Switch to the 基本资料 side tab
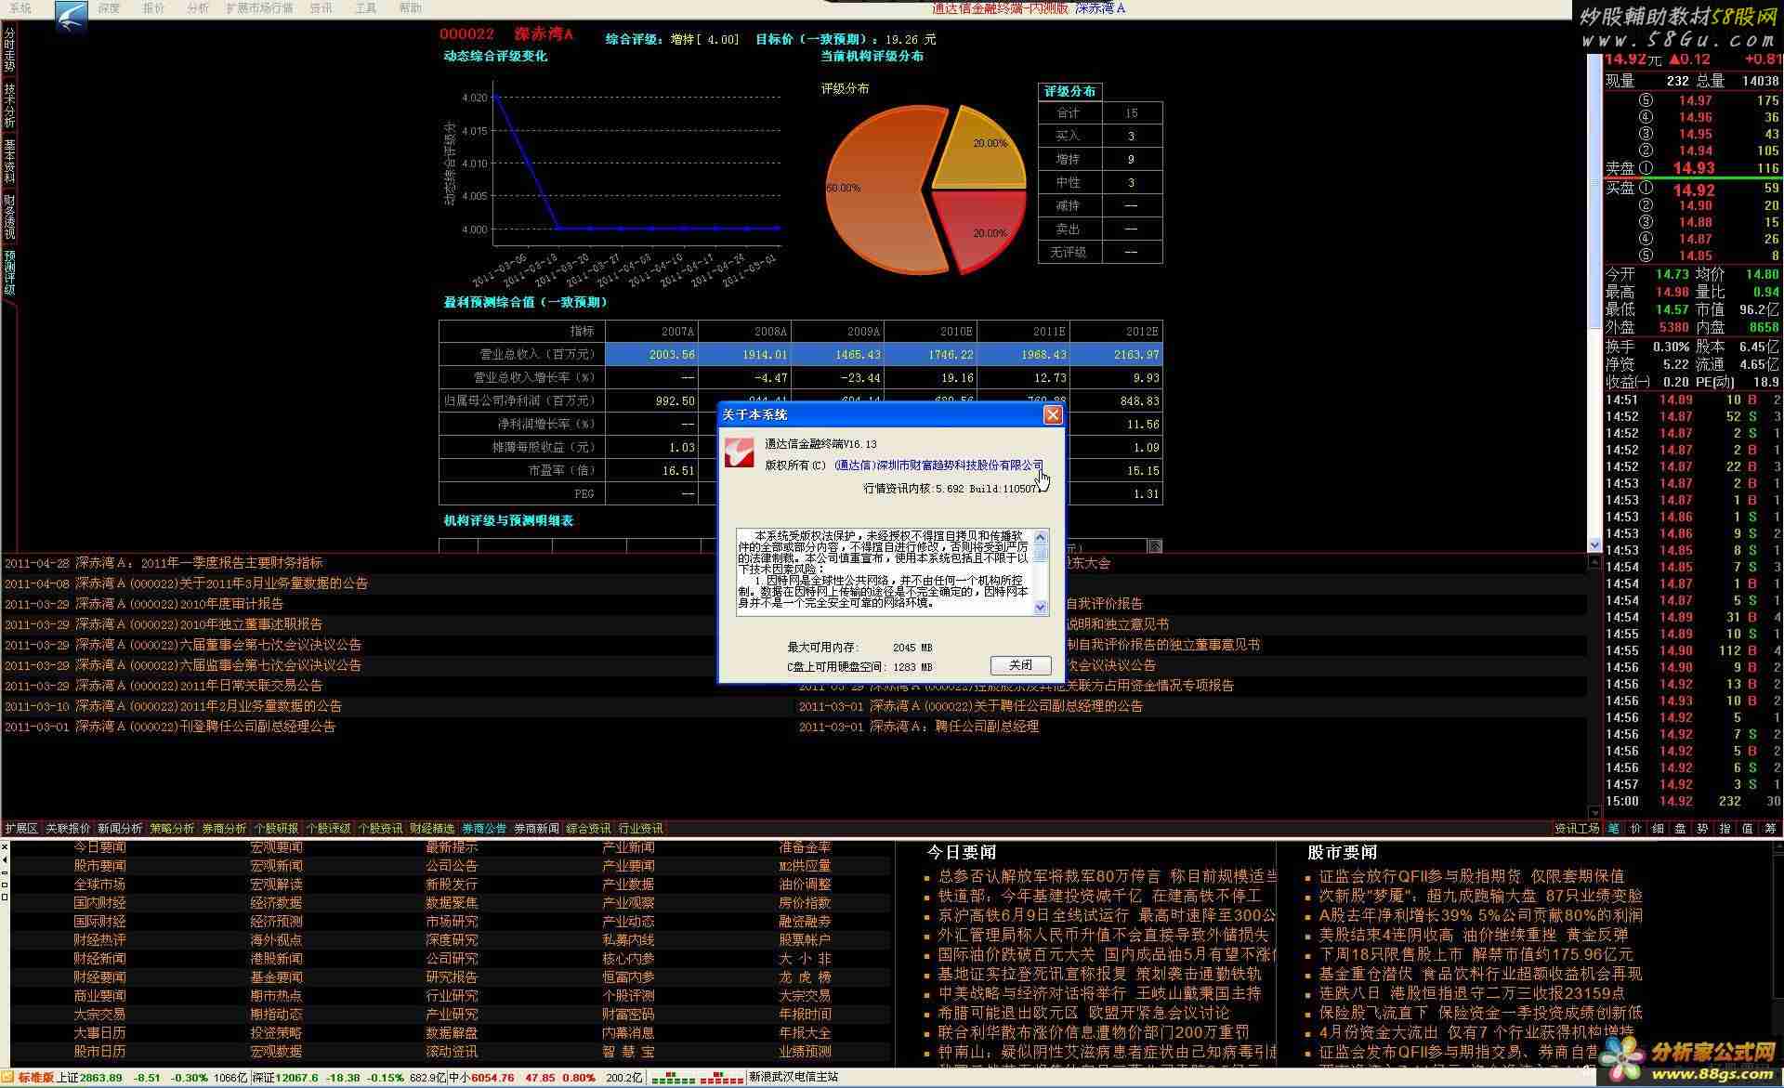This screenshot has width=1784, height=1088. [x=9, y=161]
